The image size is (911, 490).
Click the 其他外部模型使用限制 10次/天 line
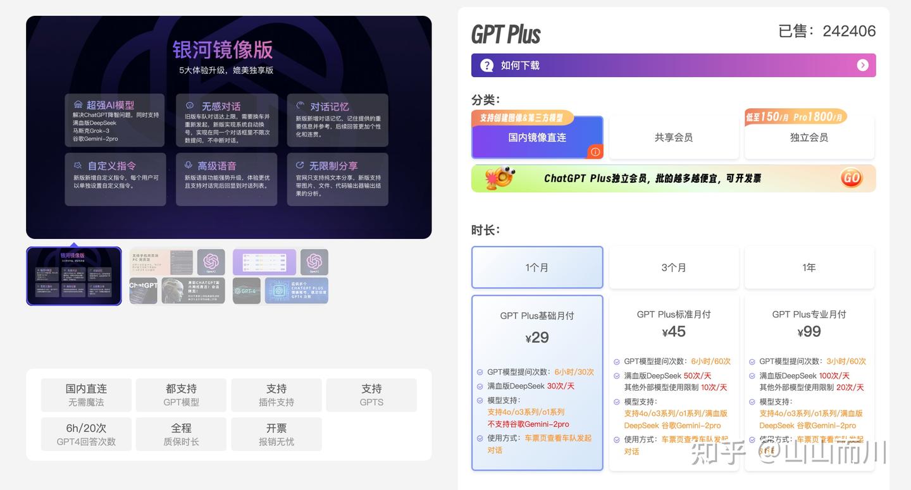coord(676,388)
